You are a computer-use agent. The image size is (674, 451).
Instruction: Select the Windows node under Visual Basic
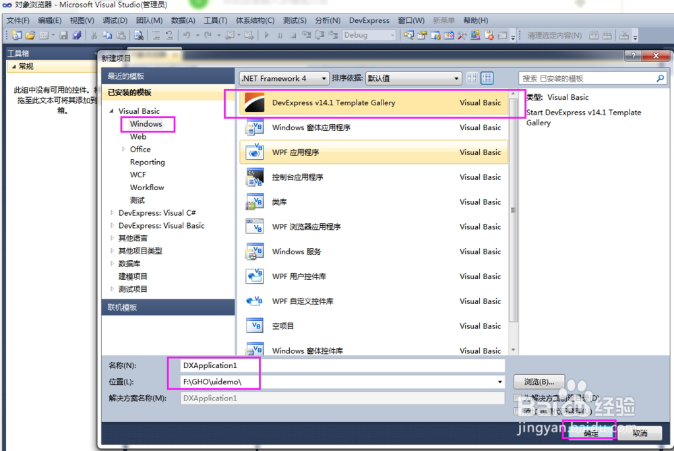click(x=146, y=124)
